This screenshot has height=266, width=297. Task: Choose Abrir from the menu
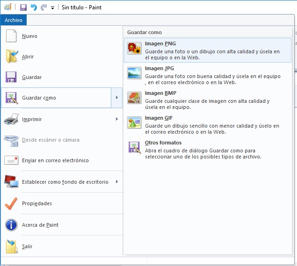click(62, 57)
